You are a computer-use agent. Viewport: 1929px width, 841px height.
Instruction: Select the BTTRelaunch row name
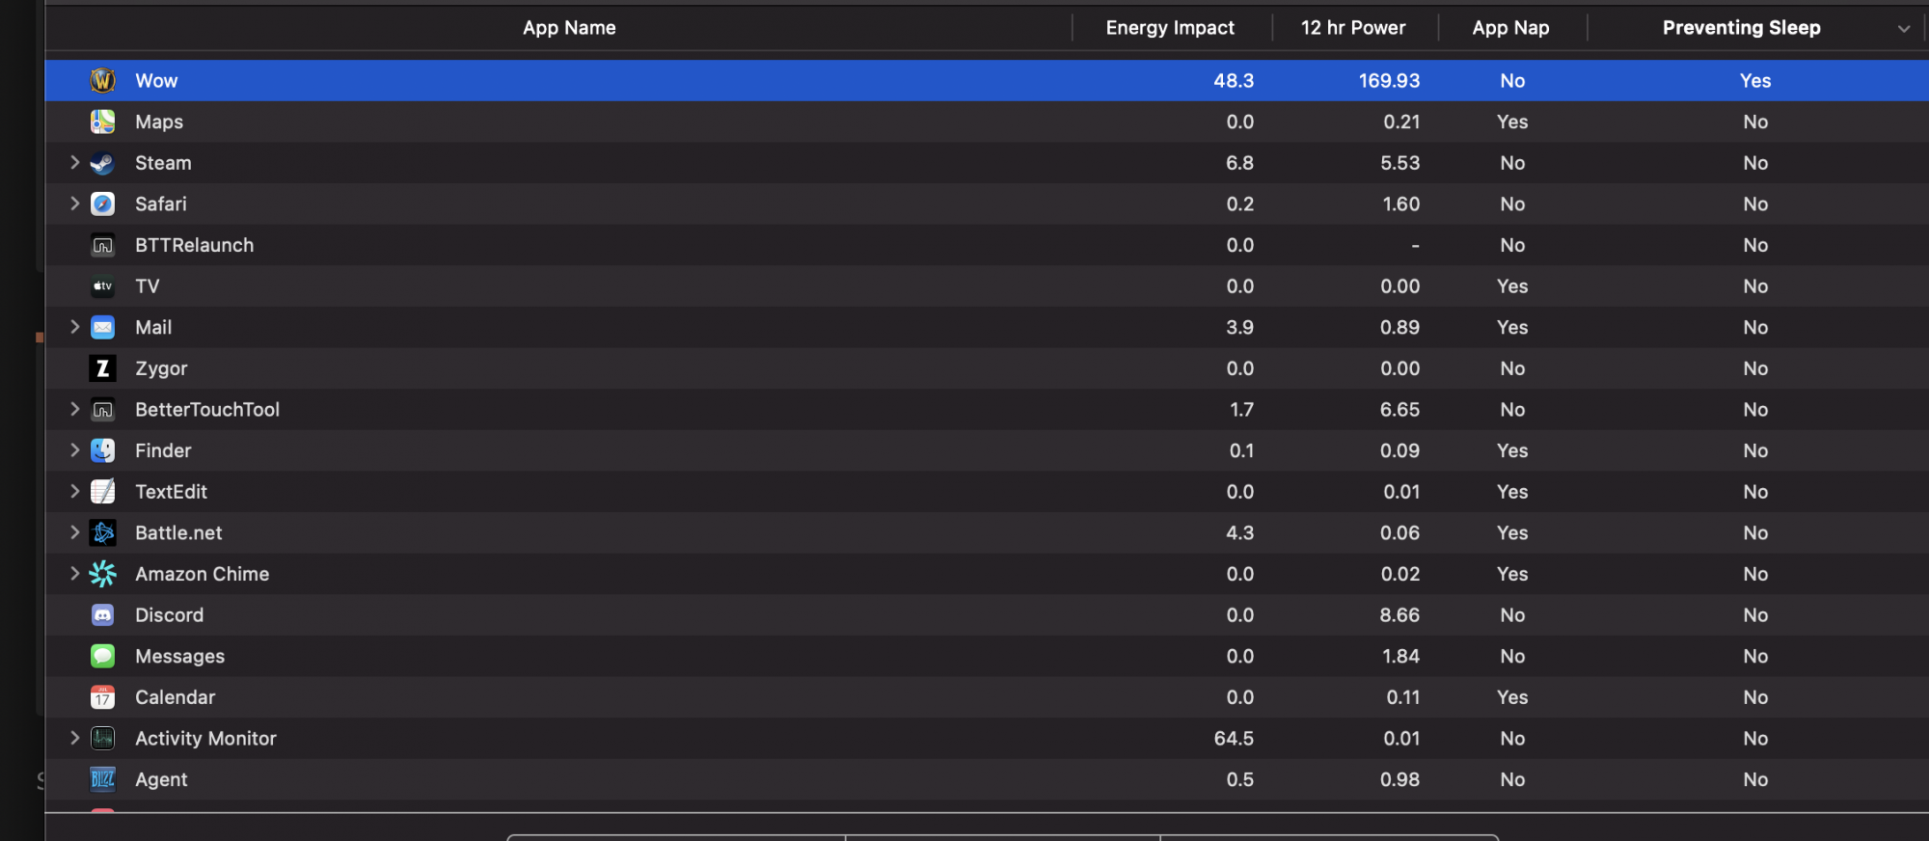coord(194,245)
